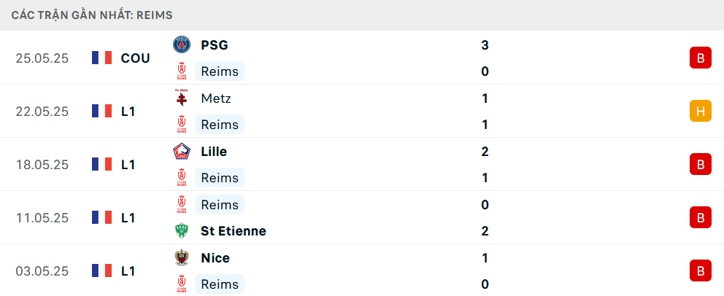This screenshot has height=296, width=724.
Task: Click the Lille club crest icon
Action: [182, 151]
